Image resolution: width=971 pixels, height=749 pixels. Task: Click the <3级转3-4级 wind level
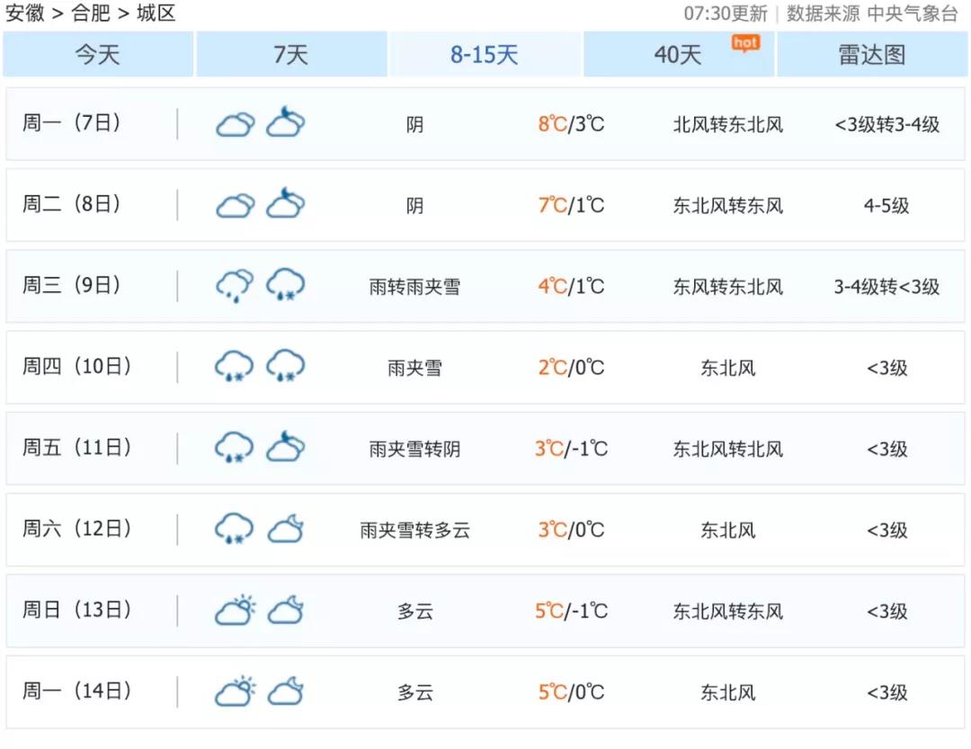886,124
